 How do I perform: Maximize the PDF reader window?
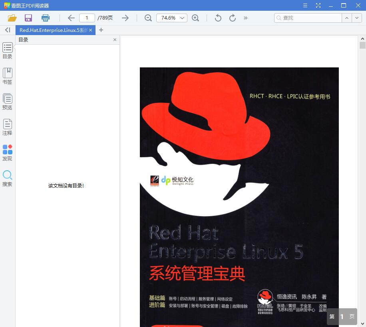click(344, 5)
